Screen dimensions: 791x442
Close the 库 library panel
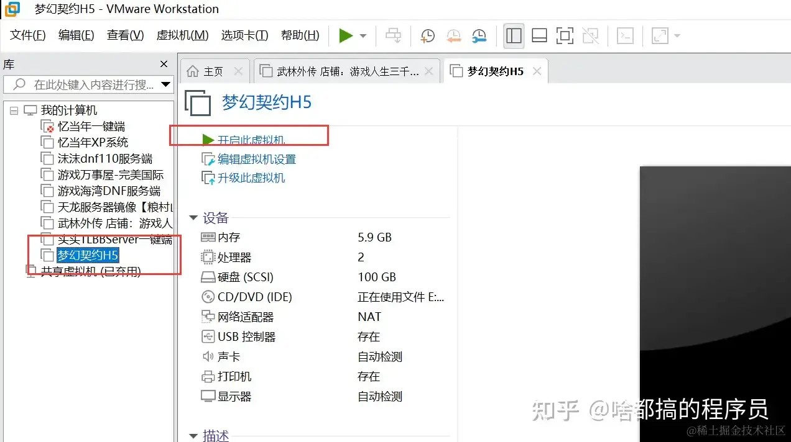[164, 64]
